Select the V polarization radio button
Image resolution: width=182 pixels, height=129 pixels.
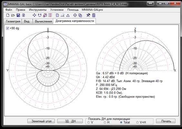pyautogui.click(x=89, y=122)
